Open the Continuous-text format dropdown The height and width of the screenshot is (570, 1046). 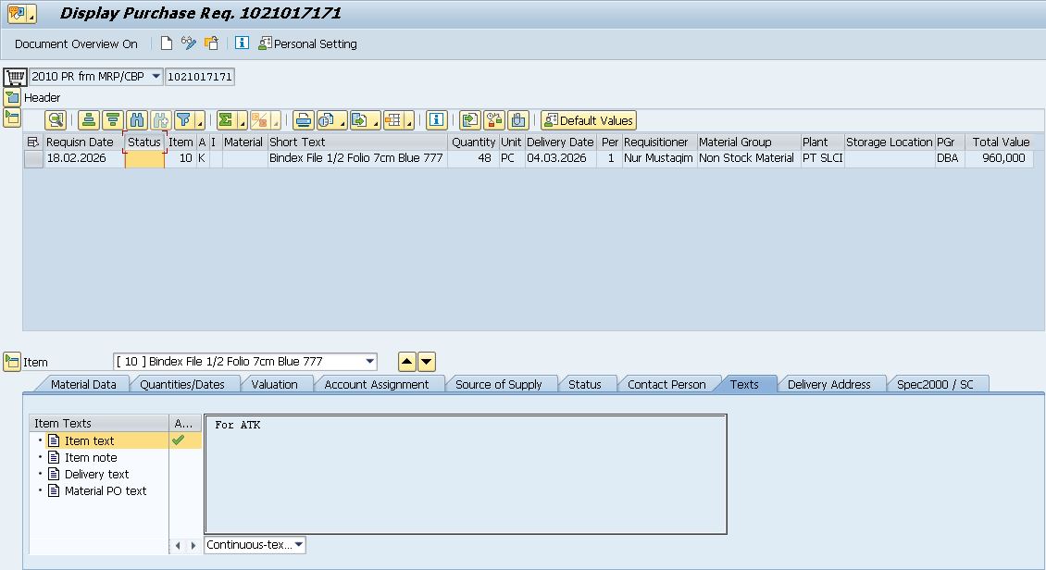(299, 545)
